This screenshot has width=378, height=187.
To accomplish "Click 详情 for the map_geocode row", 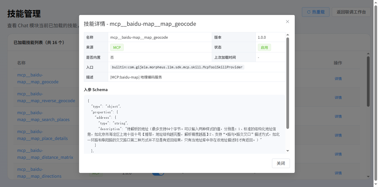I will click(x=338, y=79).
